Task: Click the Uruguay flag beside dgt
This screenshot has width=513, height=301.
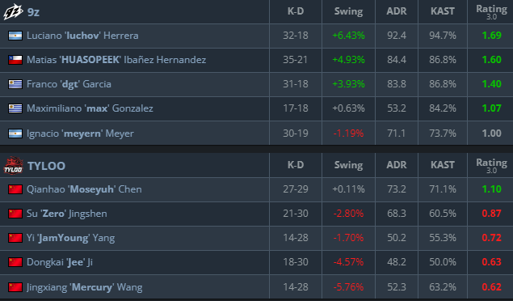Action: pos(15,84)
